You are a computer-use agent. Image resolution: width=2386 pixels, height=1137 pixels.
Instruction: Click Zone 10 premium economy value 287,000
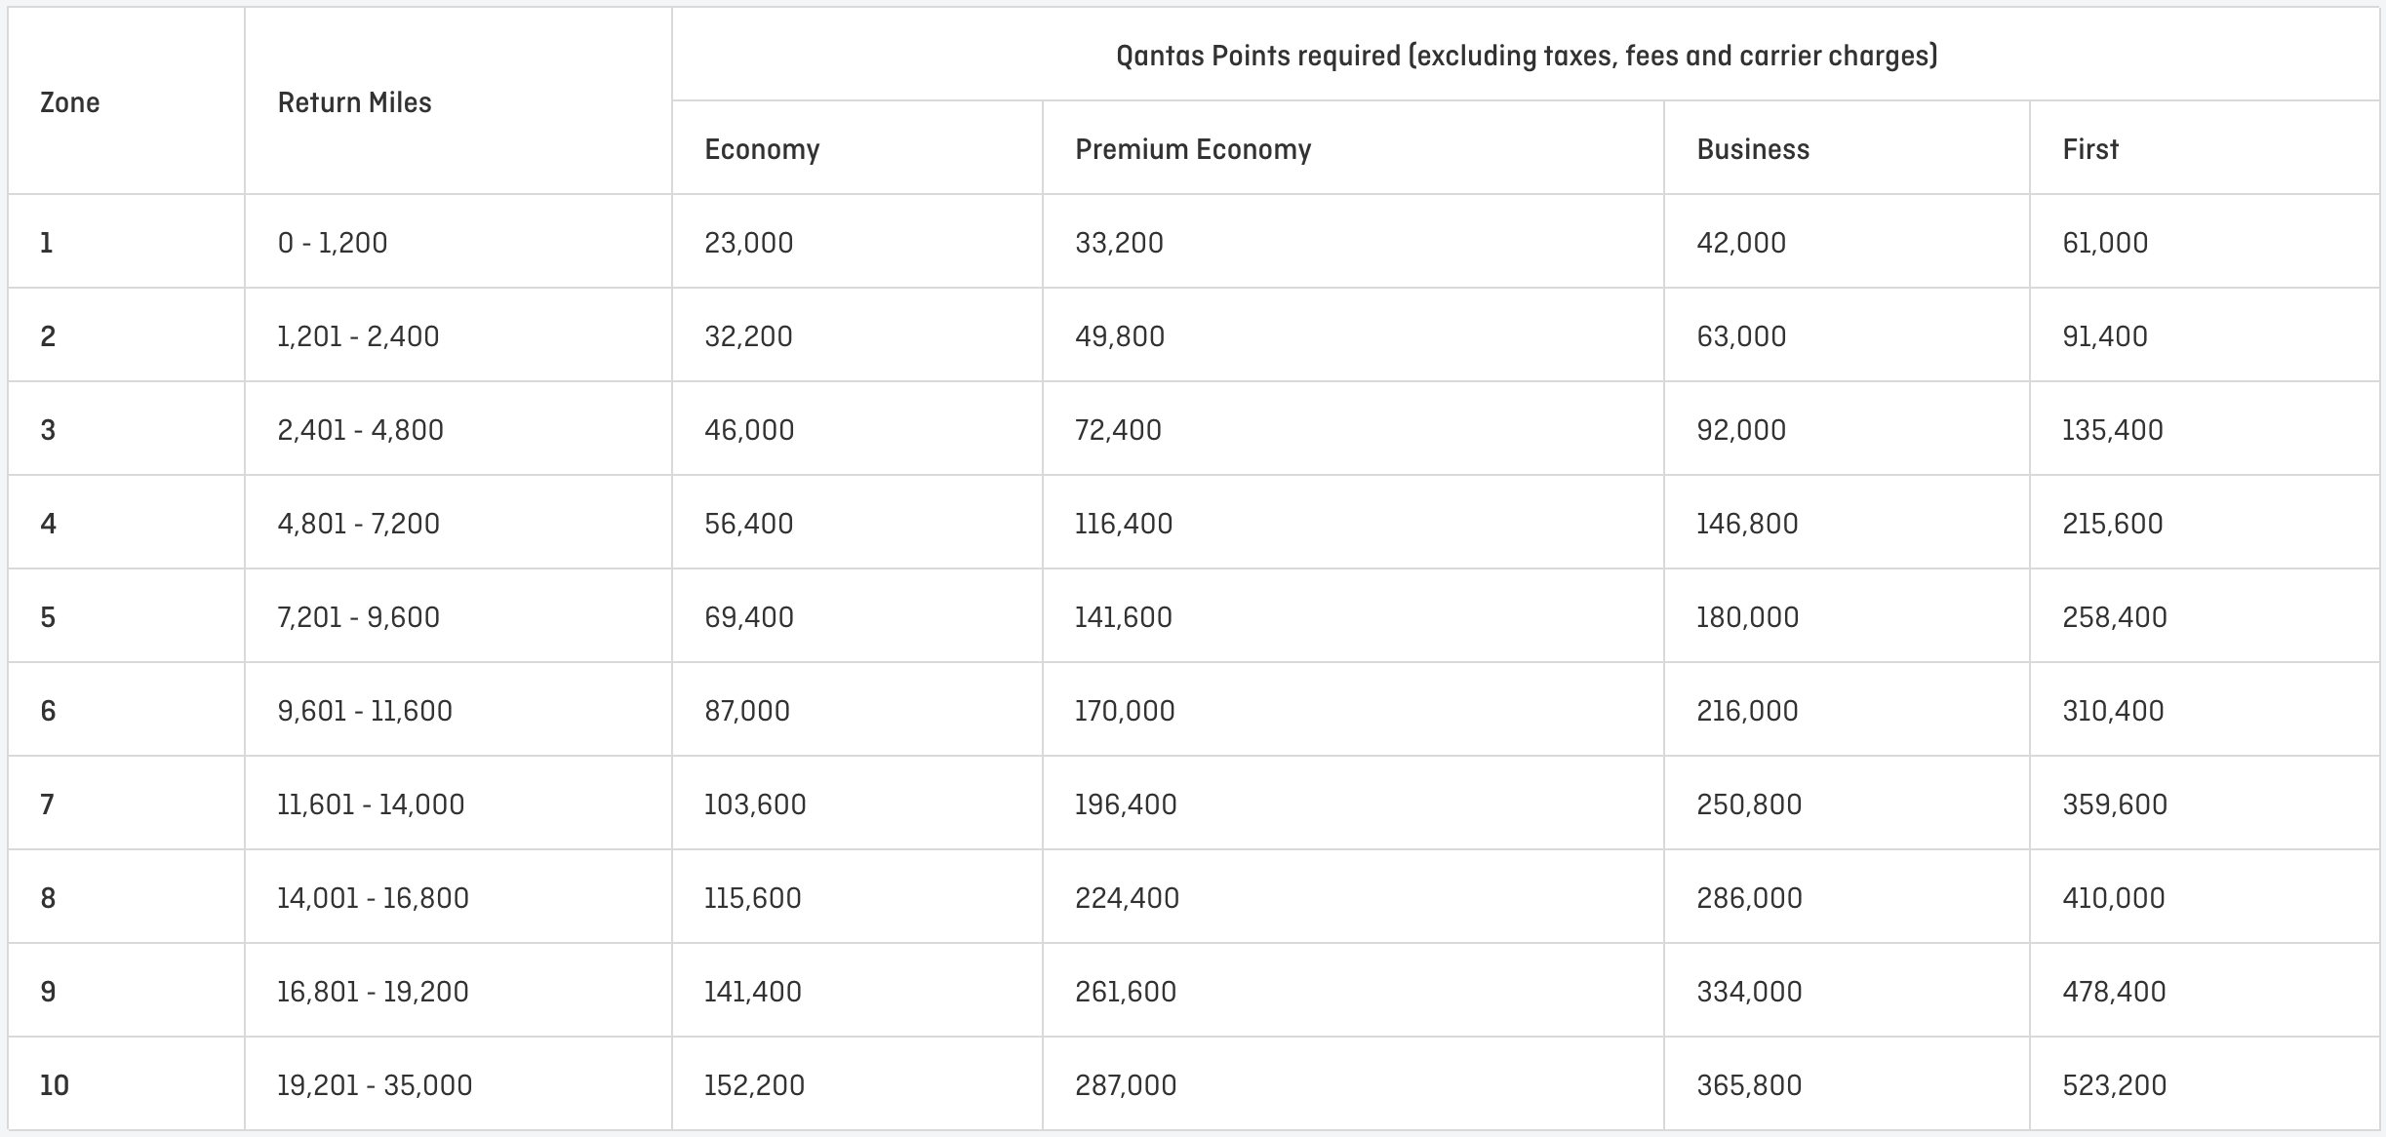click(x=1125, y=1085)
